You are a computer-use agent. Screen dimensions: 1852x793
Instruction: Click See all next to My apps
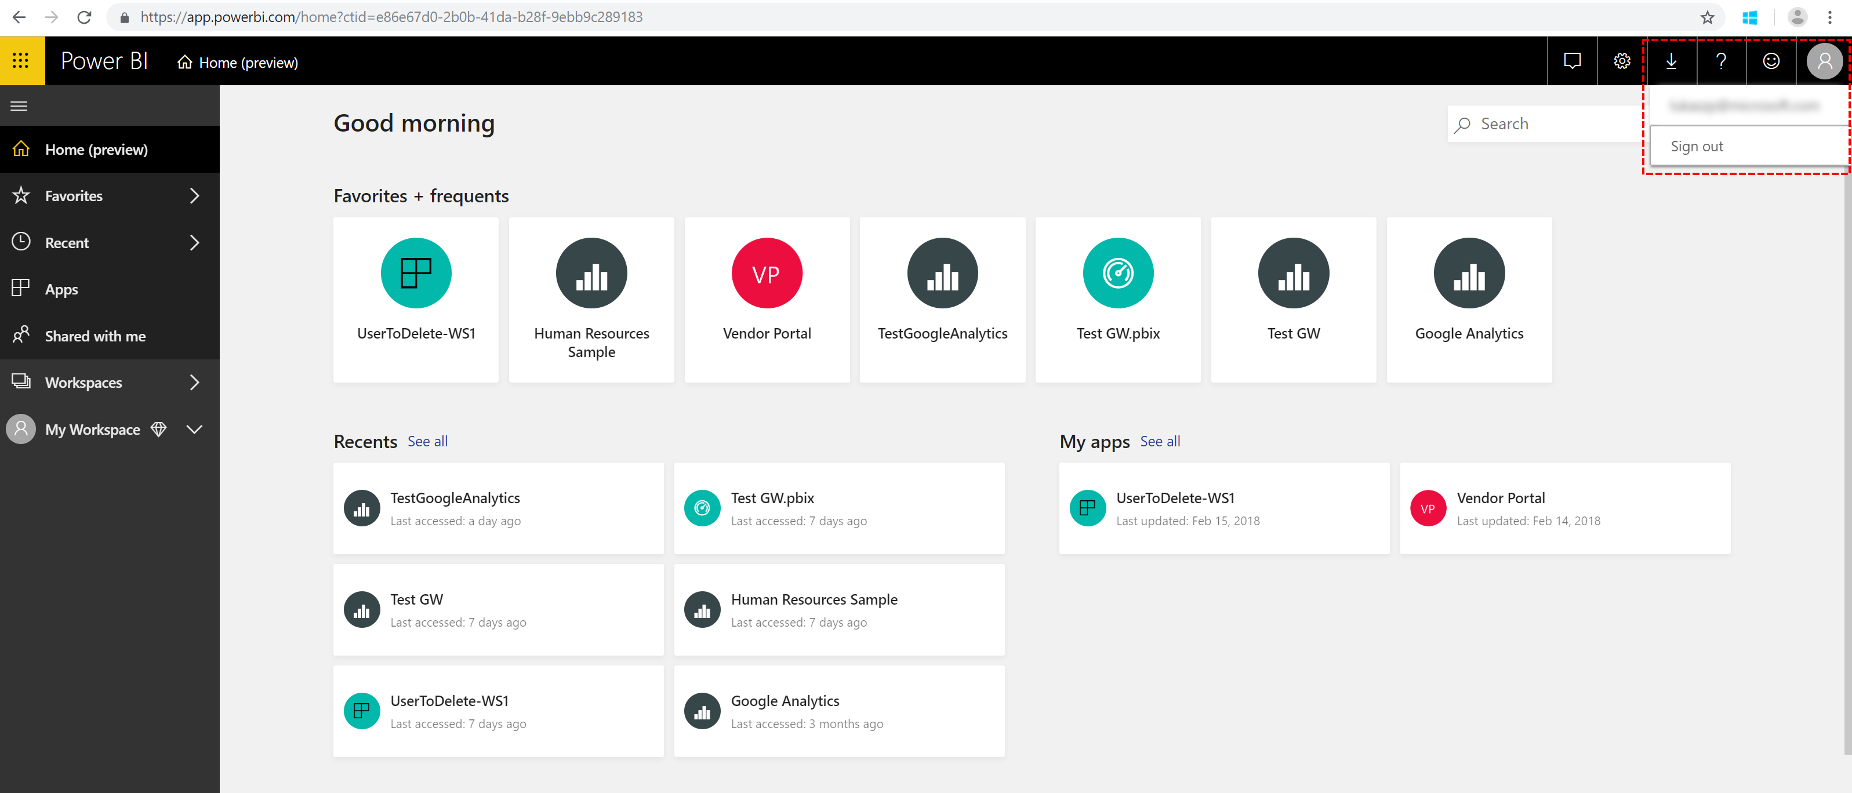(x=1160, y=442)
